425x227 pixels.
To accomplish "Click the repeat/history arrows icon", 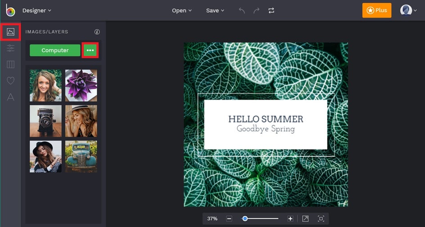I will click(x=271, y=10).
